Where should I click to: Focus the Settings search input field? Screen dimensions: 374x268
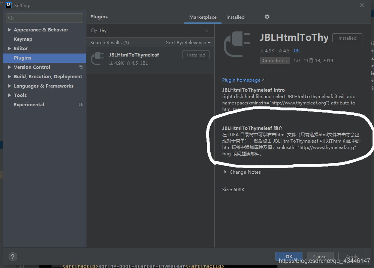[45, 18]
